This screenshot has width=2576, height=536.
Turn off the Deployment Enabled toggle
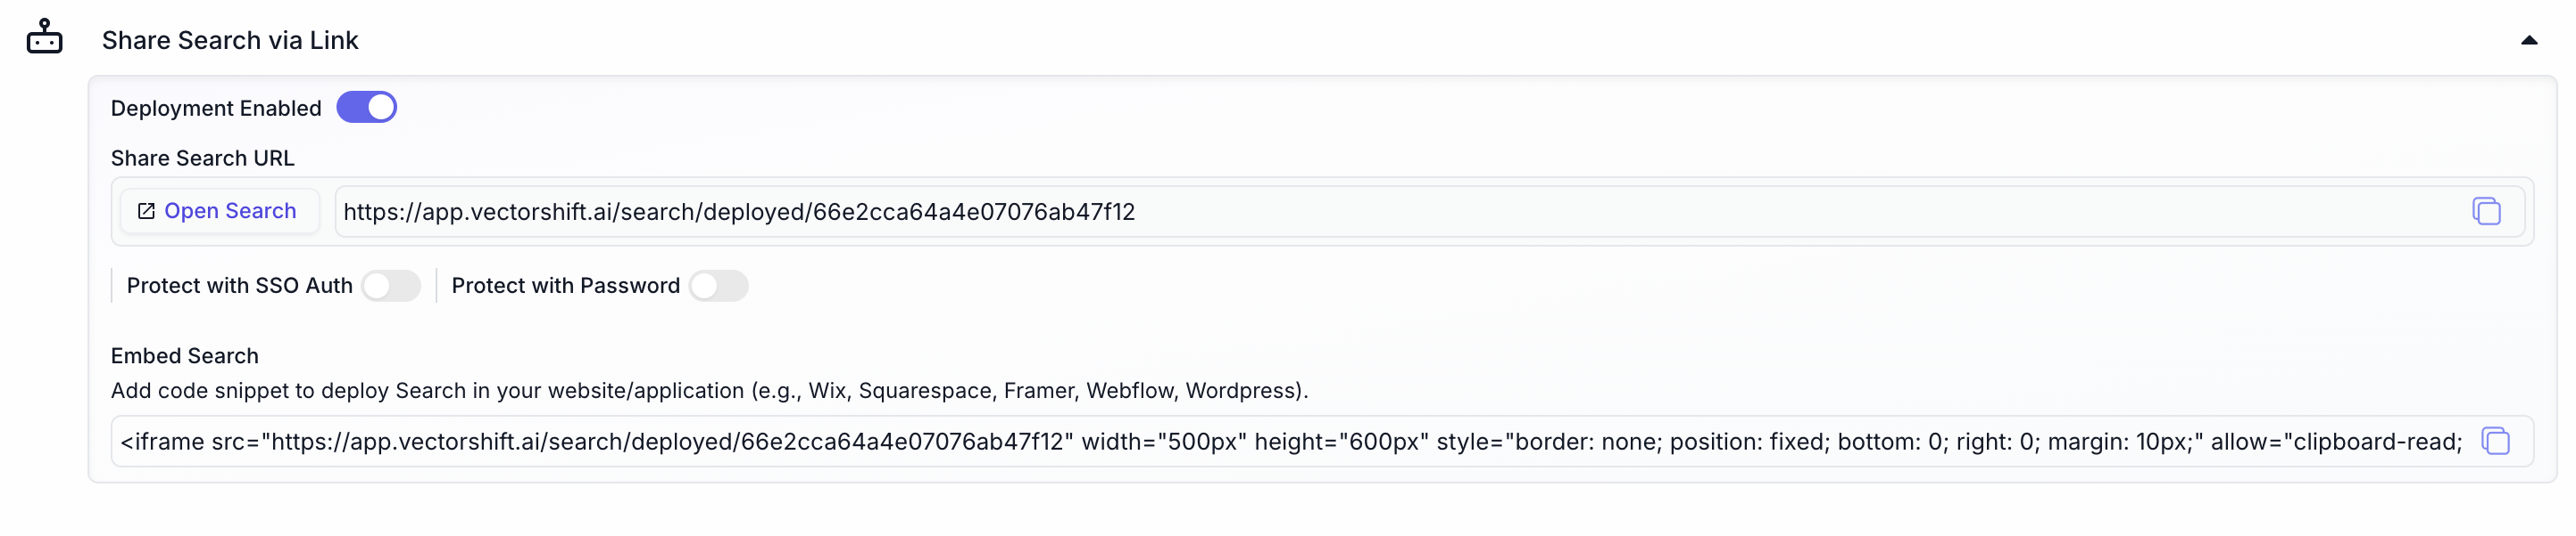click(x=366, y=108)
